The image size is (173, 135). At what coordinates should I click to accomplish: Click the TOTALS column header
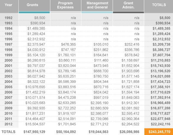click(159, 5)
